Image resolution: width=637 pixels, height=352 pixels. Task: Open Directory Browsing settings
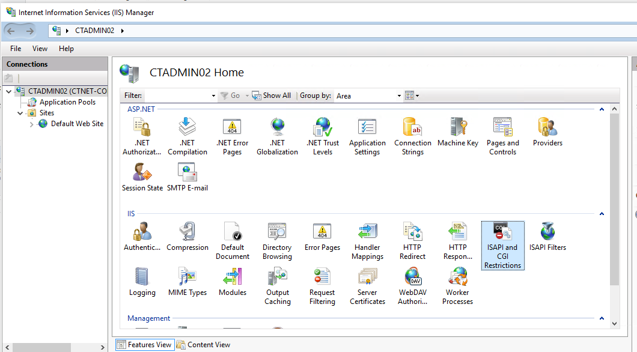(x=277, y=235)
